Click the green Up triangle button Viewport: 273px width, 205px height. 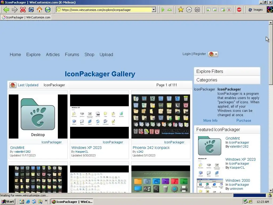tap(169, 10)
